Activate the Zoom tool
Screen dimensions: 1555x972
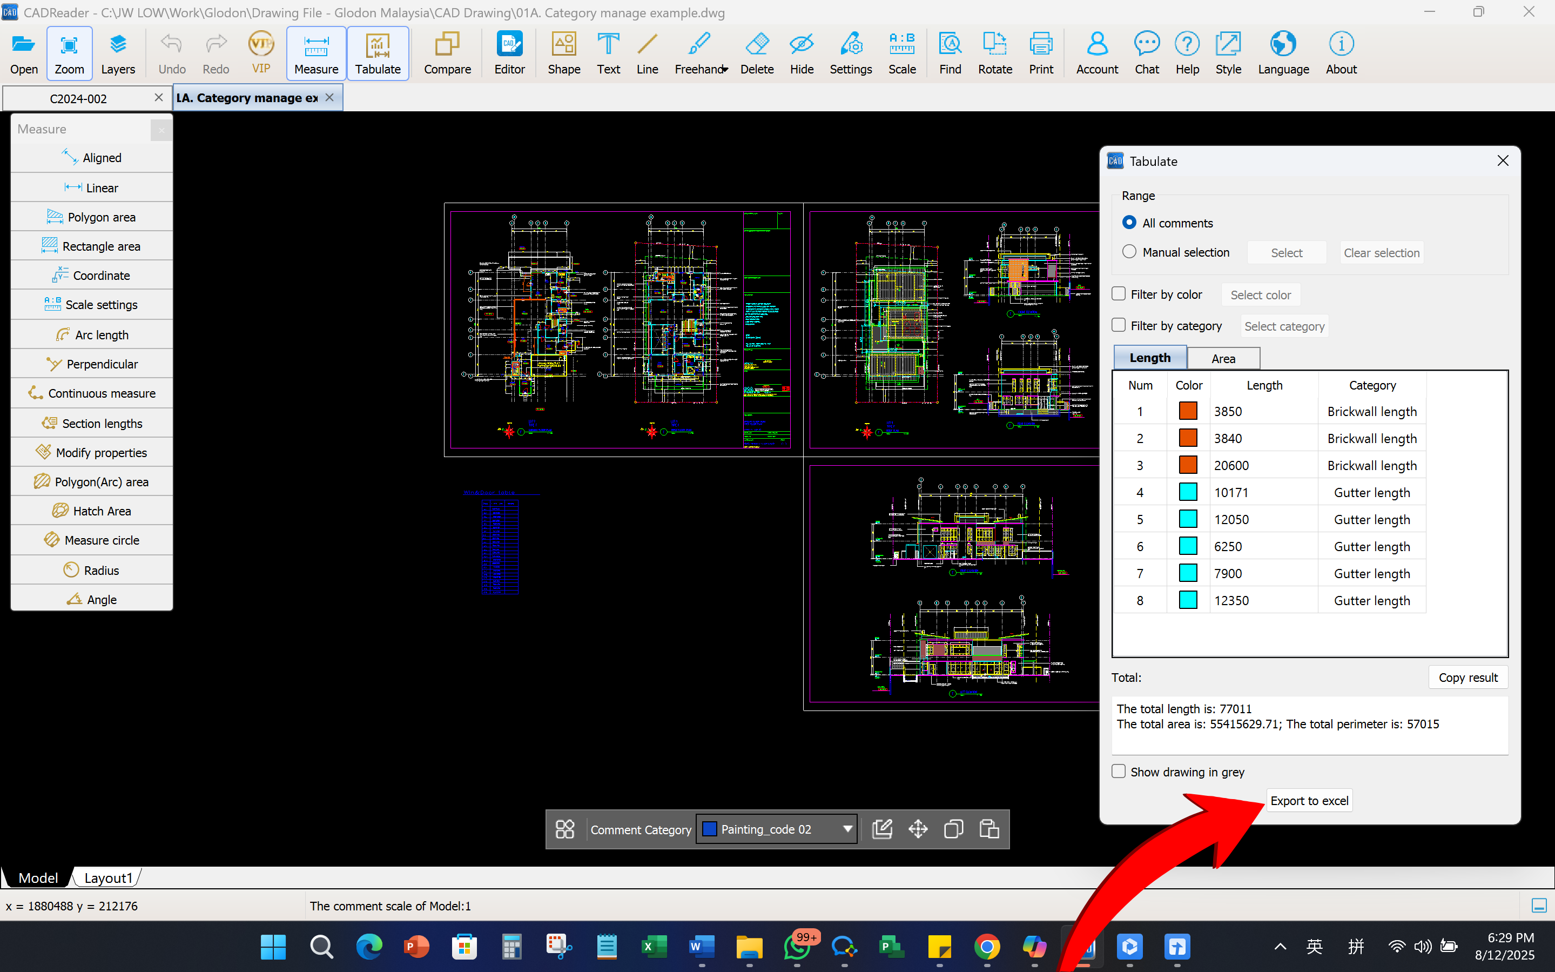(x=69, y=54)
